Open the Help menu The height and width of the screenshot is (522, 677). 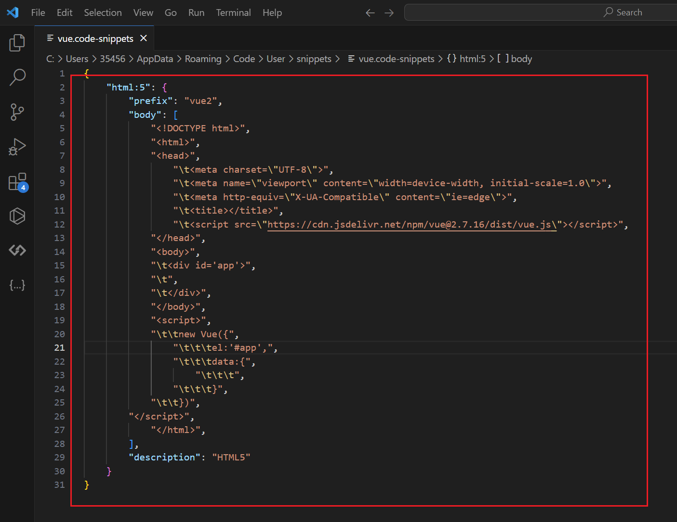[x=272, y=13]
